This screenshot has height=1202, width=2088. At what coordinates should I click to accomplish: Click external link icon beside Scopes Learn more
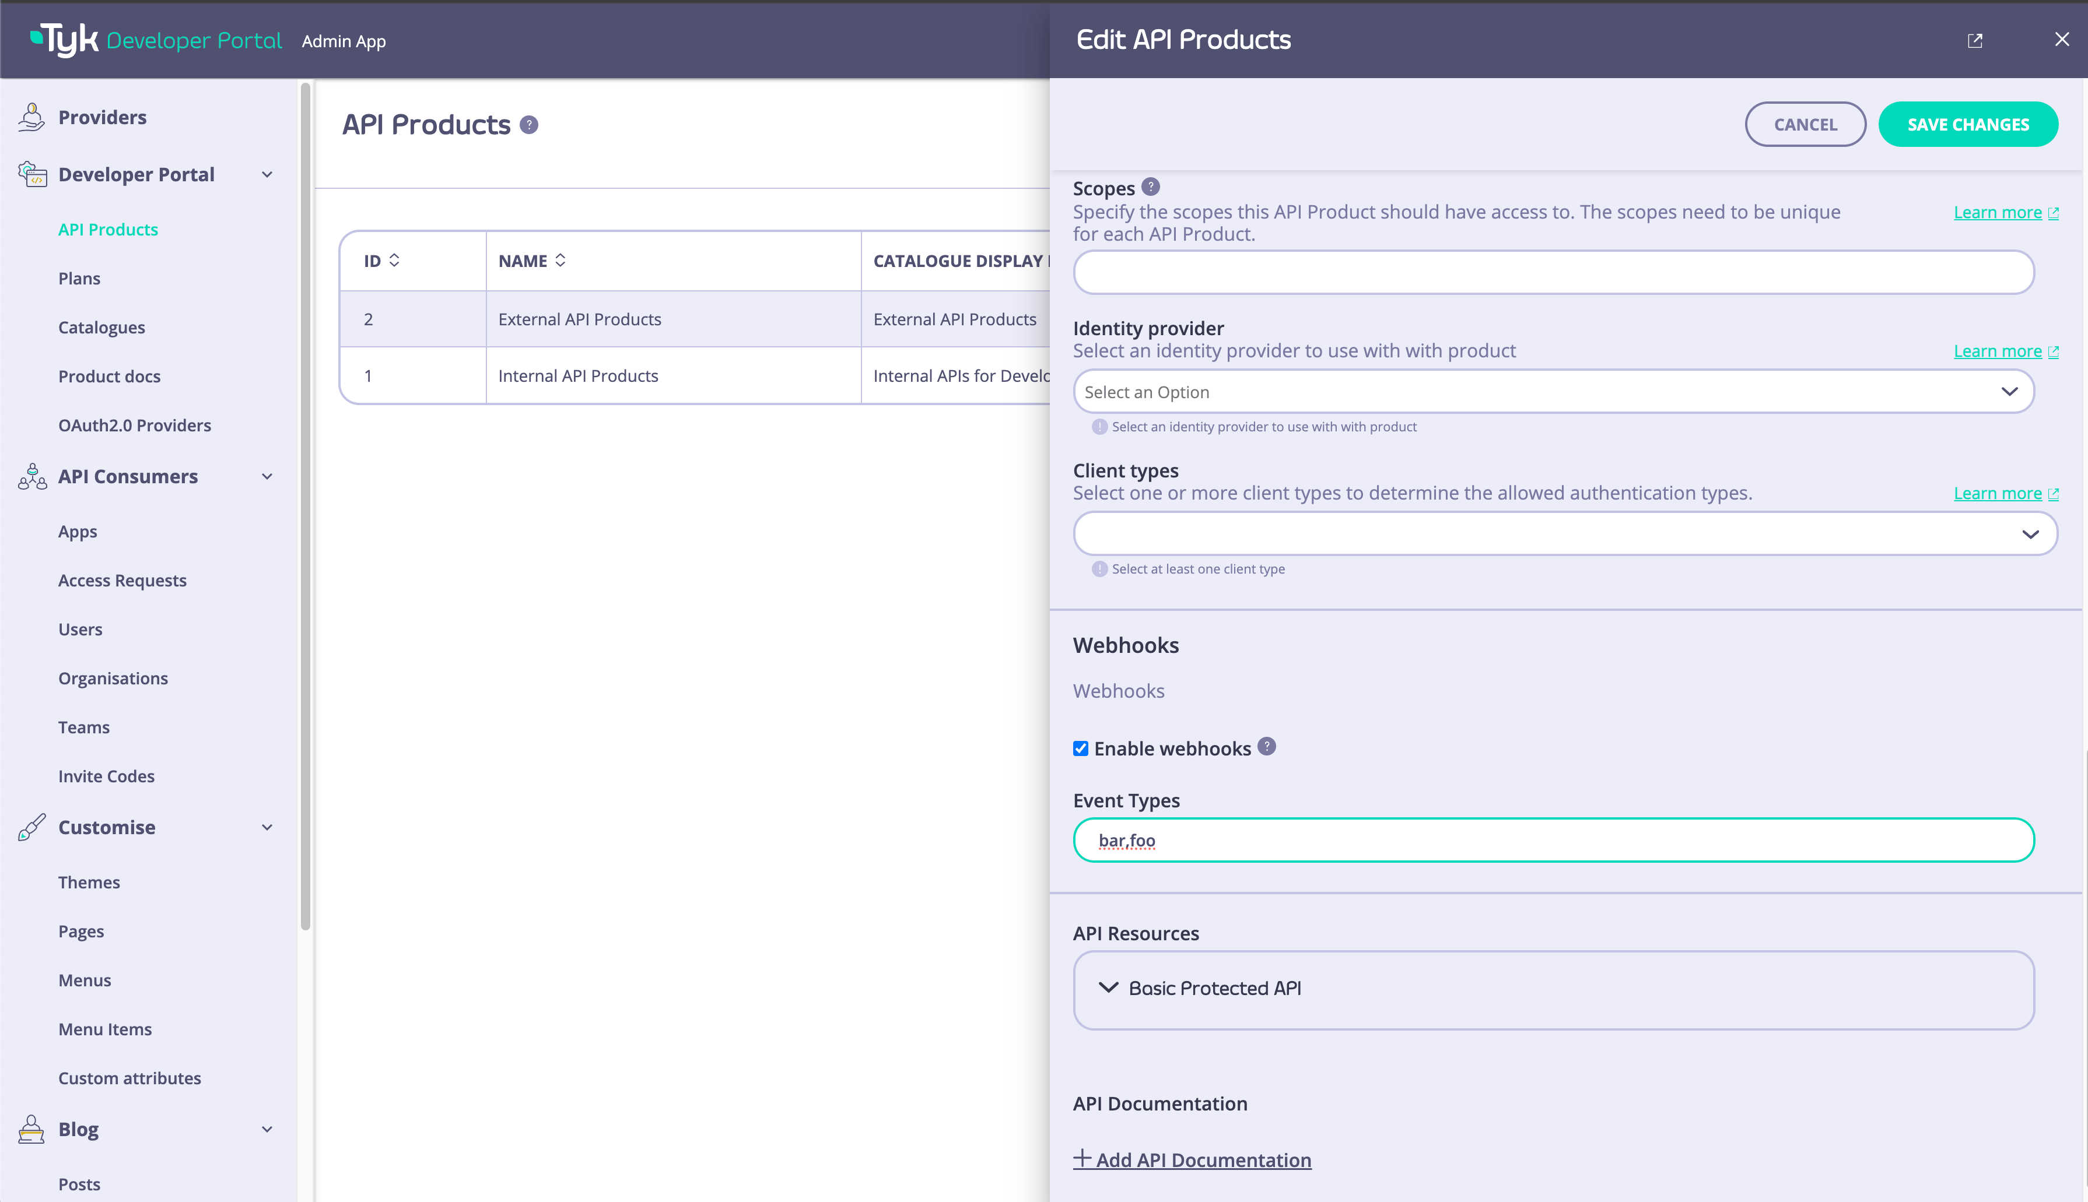point(2054,213)
